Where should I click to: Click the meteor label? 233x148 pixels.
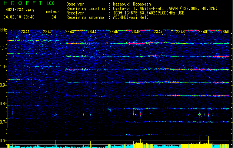point(53,11)
